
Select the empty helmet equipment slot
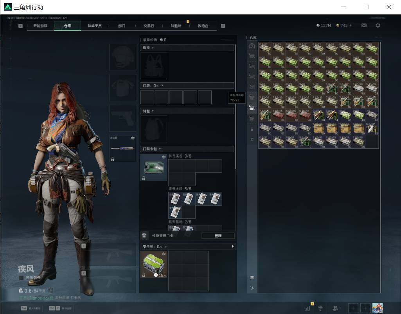click(x=122, y=57)
